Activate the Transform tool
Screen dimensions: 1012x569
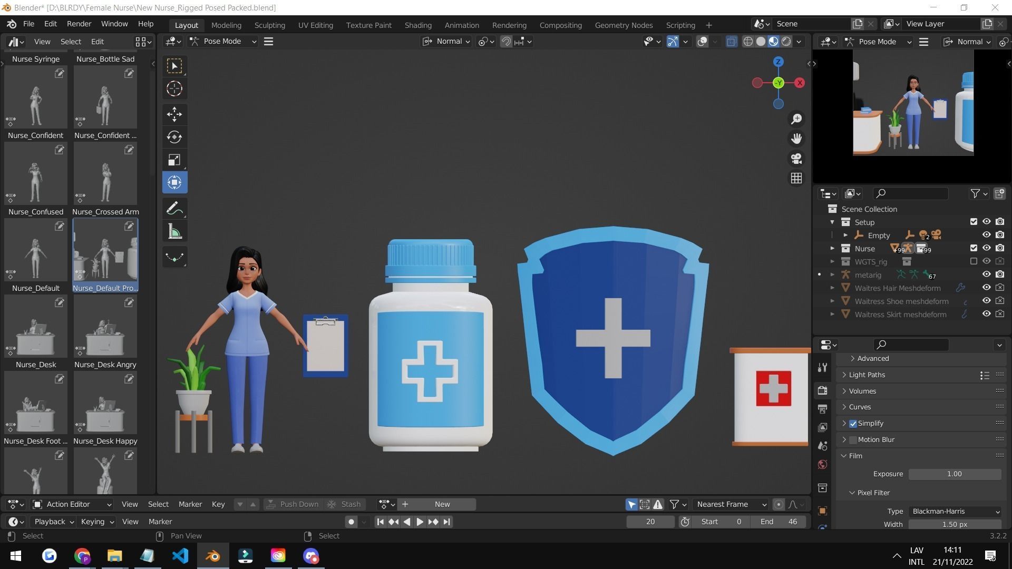point(174,182)
